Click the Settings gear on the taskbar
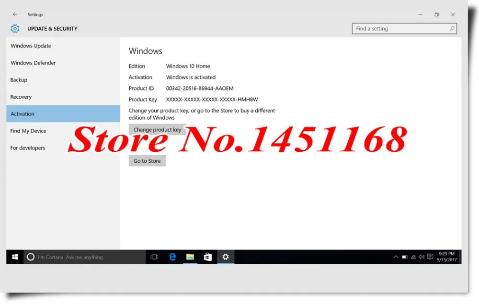 (226, 257)
